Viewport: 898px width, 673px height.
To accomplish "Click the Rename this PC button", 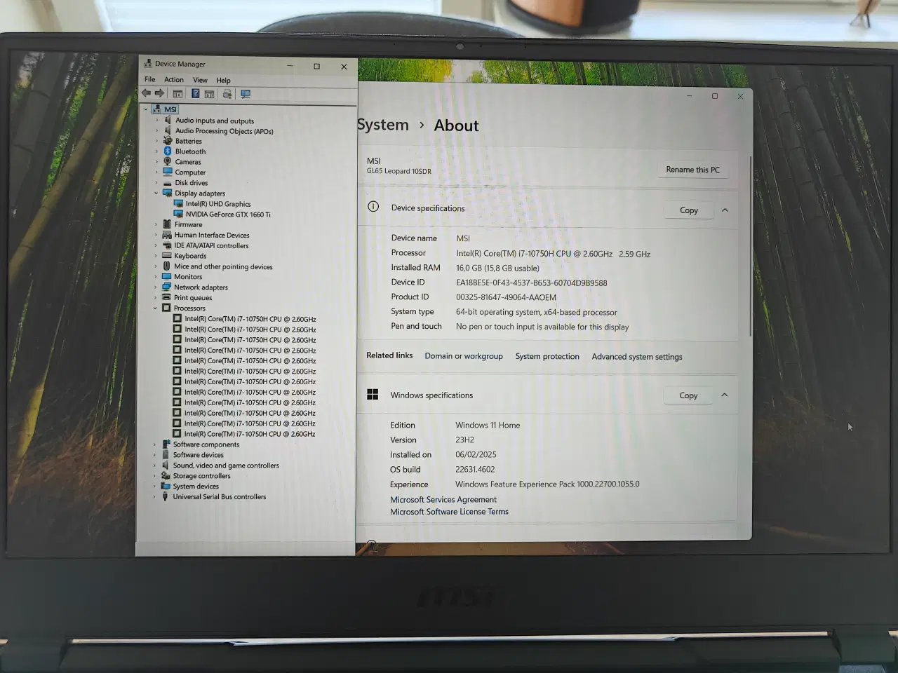I will click(x=692, y=170).
